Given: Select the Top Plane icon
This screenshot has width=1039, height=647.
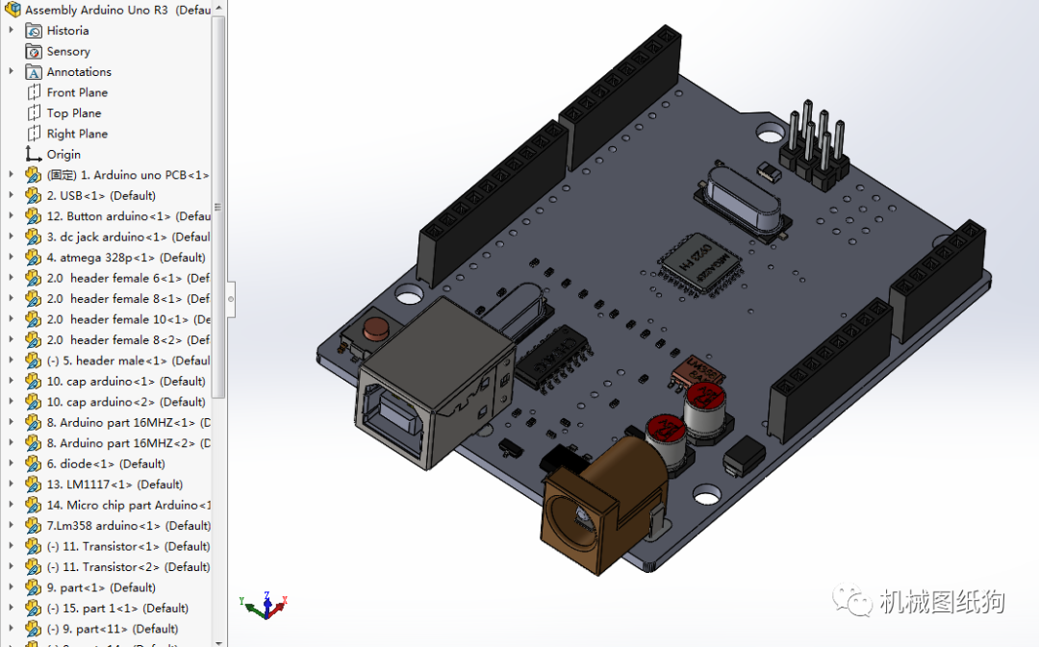Looking at the screenshot, I should [x=33, y=112].
